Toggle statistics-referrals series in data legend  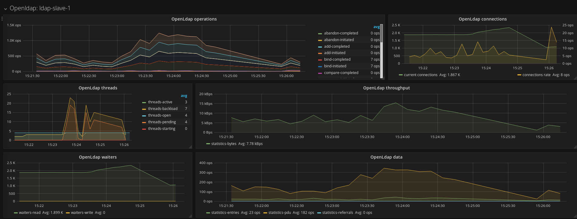tap(337, 213)
